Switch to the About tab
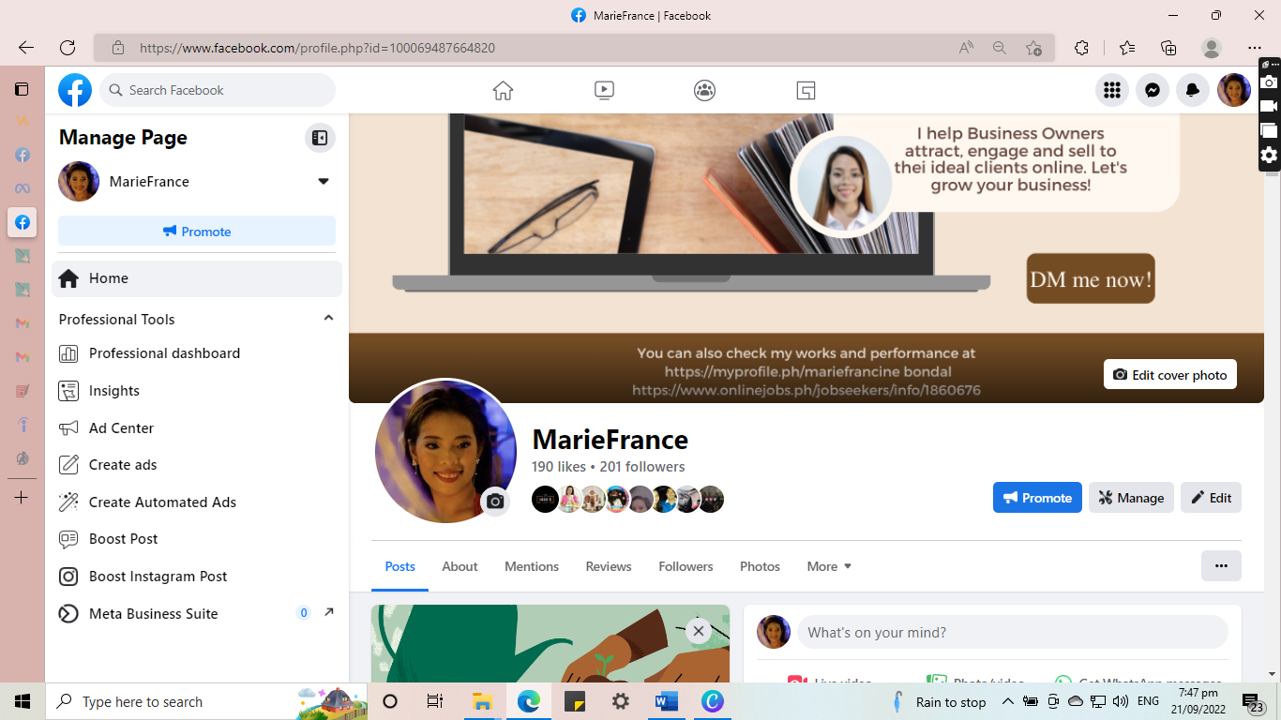 pyautogui.click(x=460, y=566)
